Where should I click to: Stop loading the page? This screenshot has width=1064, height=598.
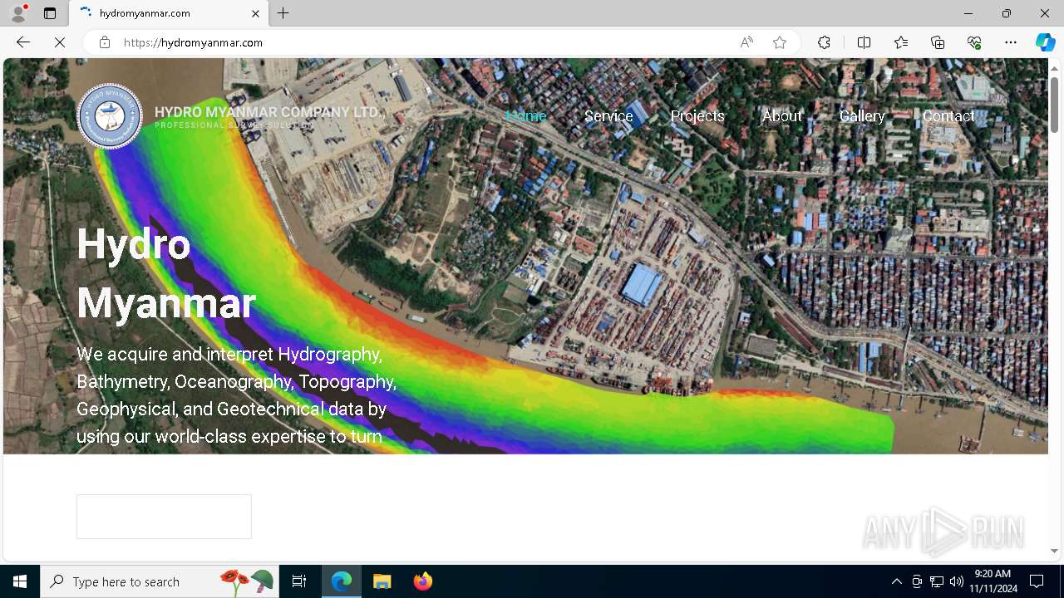[x=60, y=42]
